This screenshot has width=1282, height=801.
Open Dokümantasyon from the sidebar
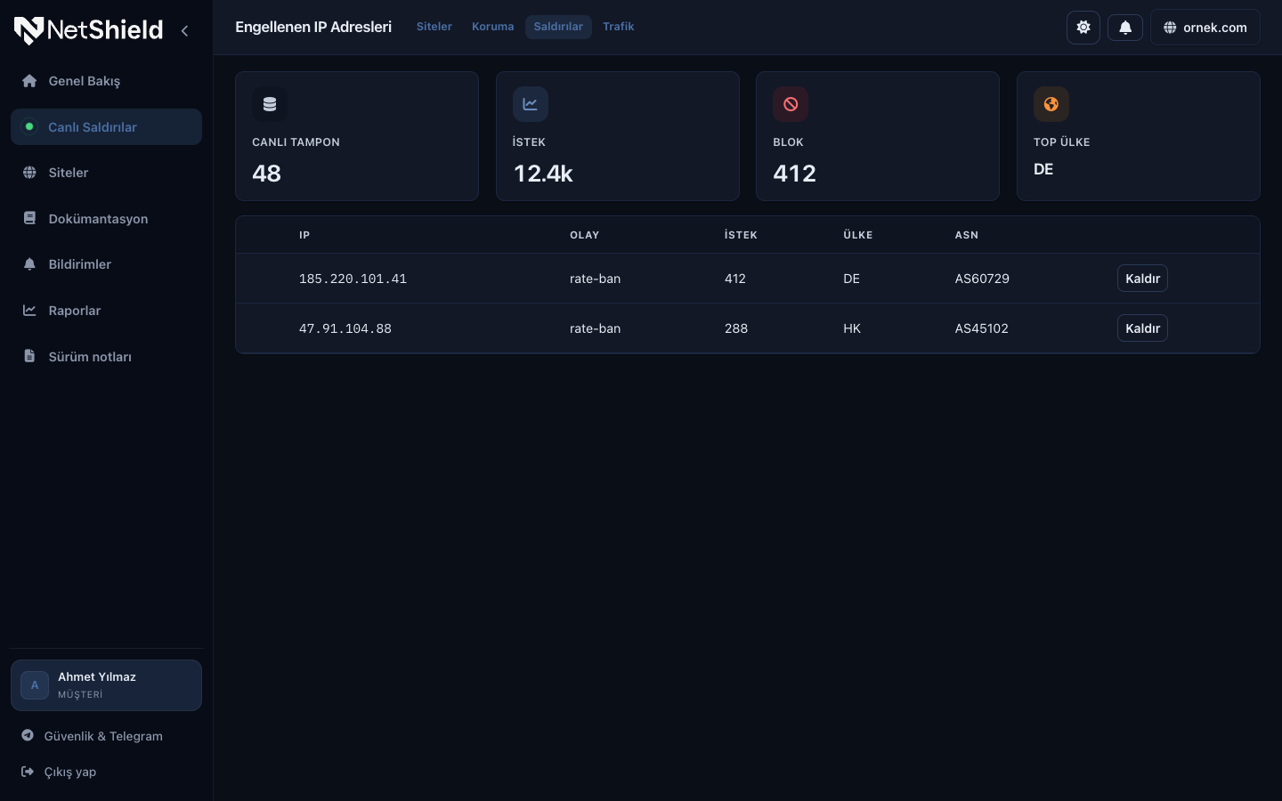pos(106,219)
